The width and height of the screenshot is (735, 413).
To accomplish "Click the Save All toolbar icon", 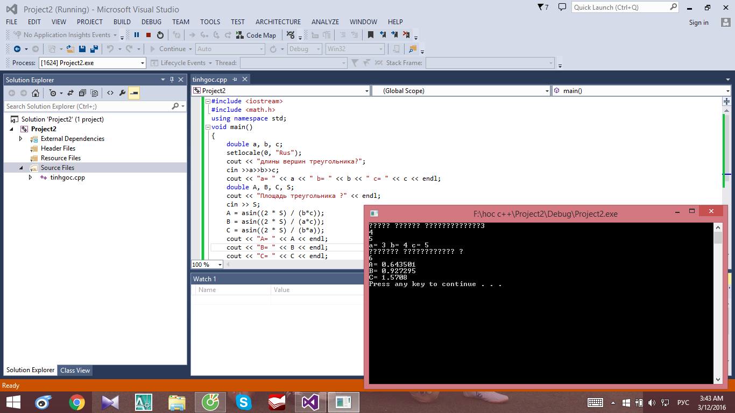I will pos(94,49).
